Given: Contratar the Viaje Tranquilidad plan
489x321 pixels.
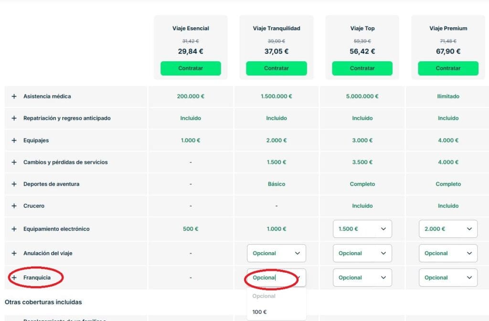Looking at the screenshot, I should [x=276, y=68].
